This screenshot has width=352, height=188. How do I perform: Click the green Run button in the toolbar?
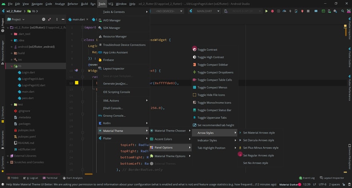[x=266, y=11]
